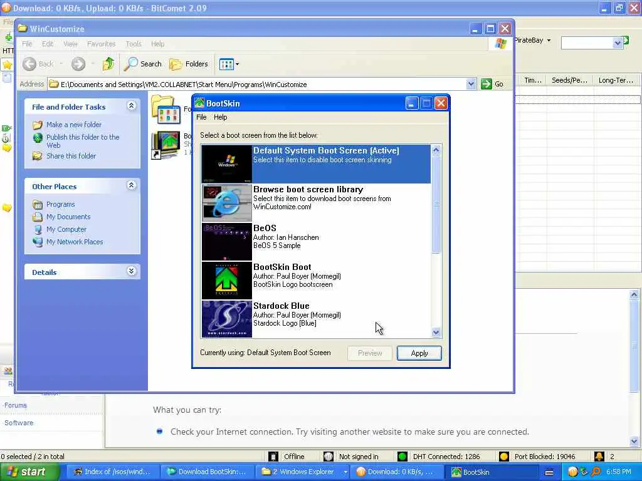Click the Forums item in BitComet sidebar

(16, 405)
